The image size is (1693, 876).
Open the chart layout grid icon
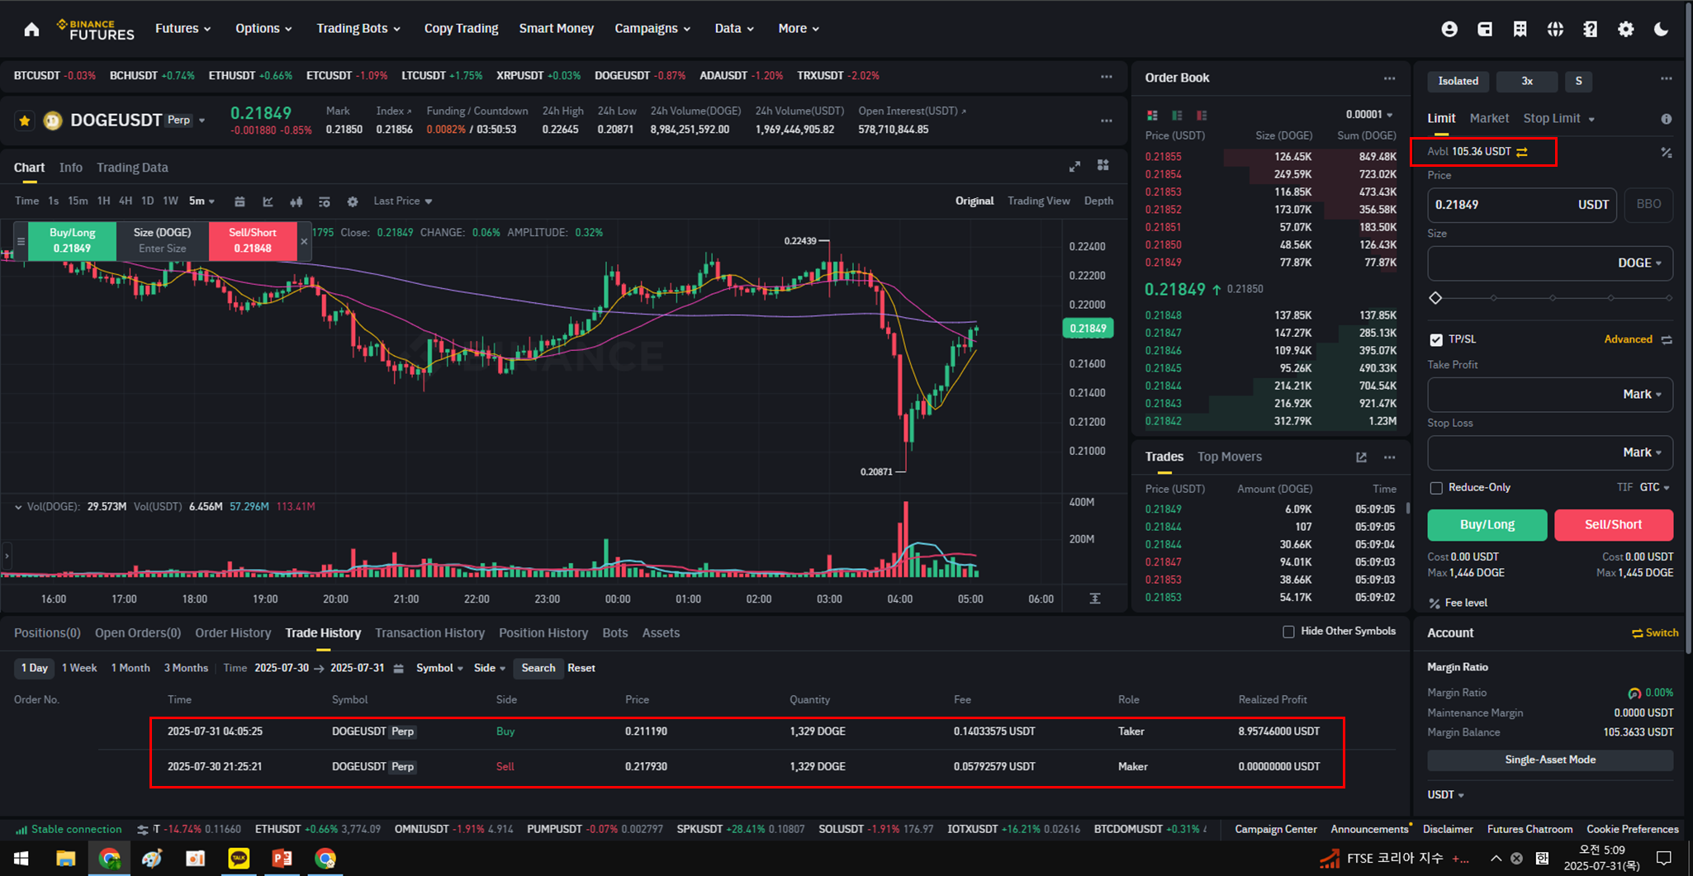click(1103, 166)
